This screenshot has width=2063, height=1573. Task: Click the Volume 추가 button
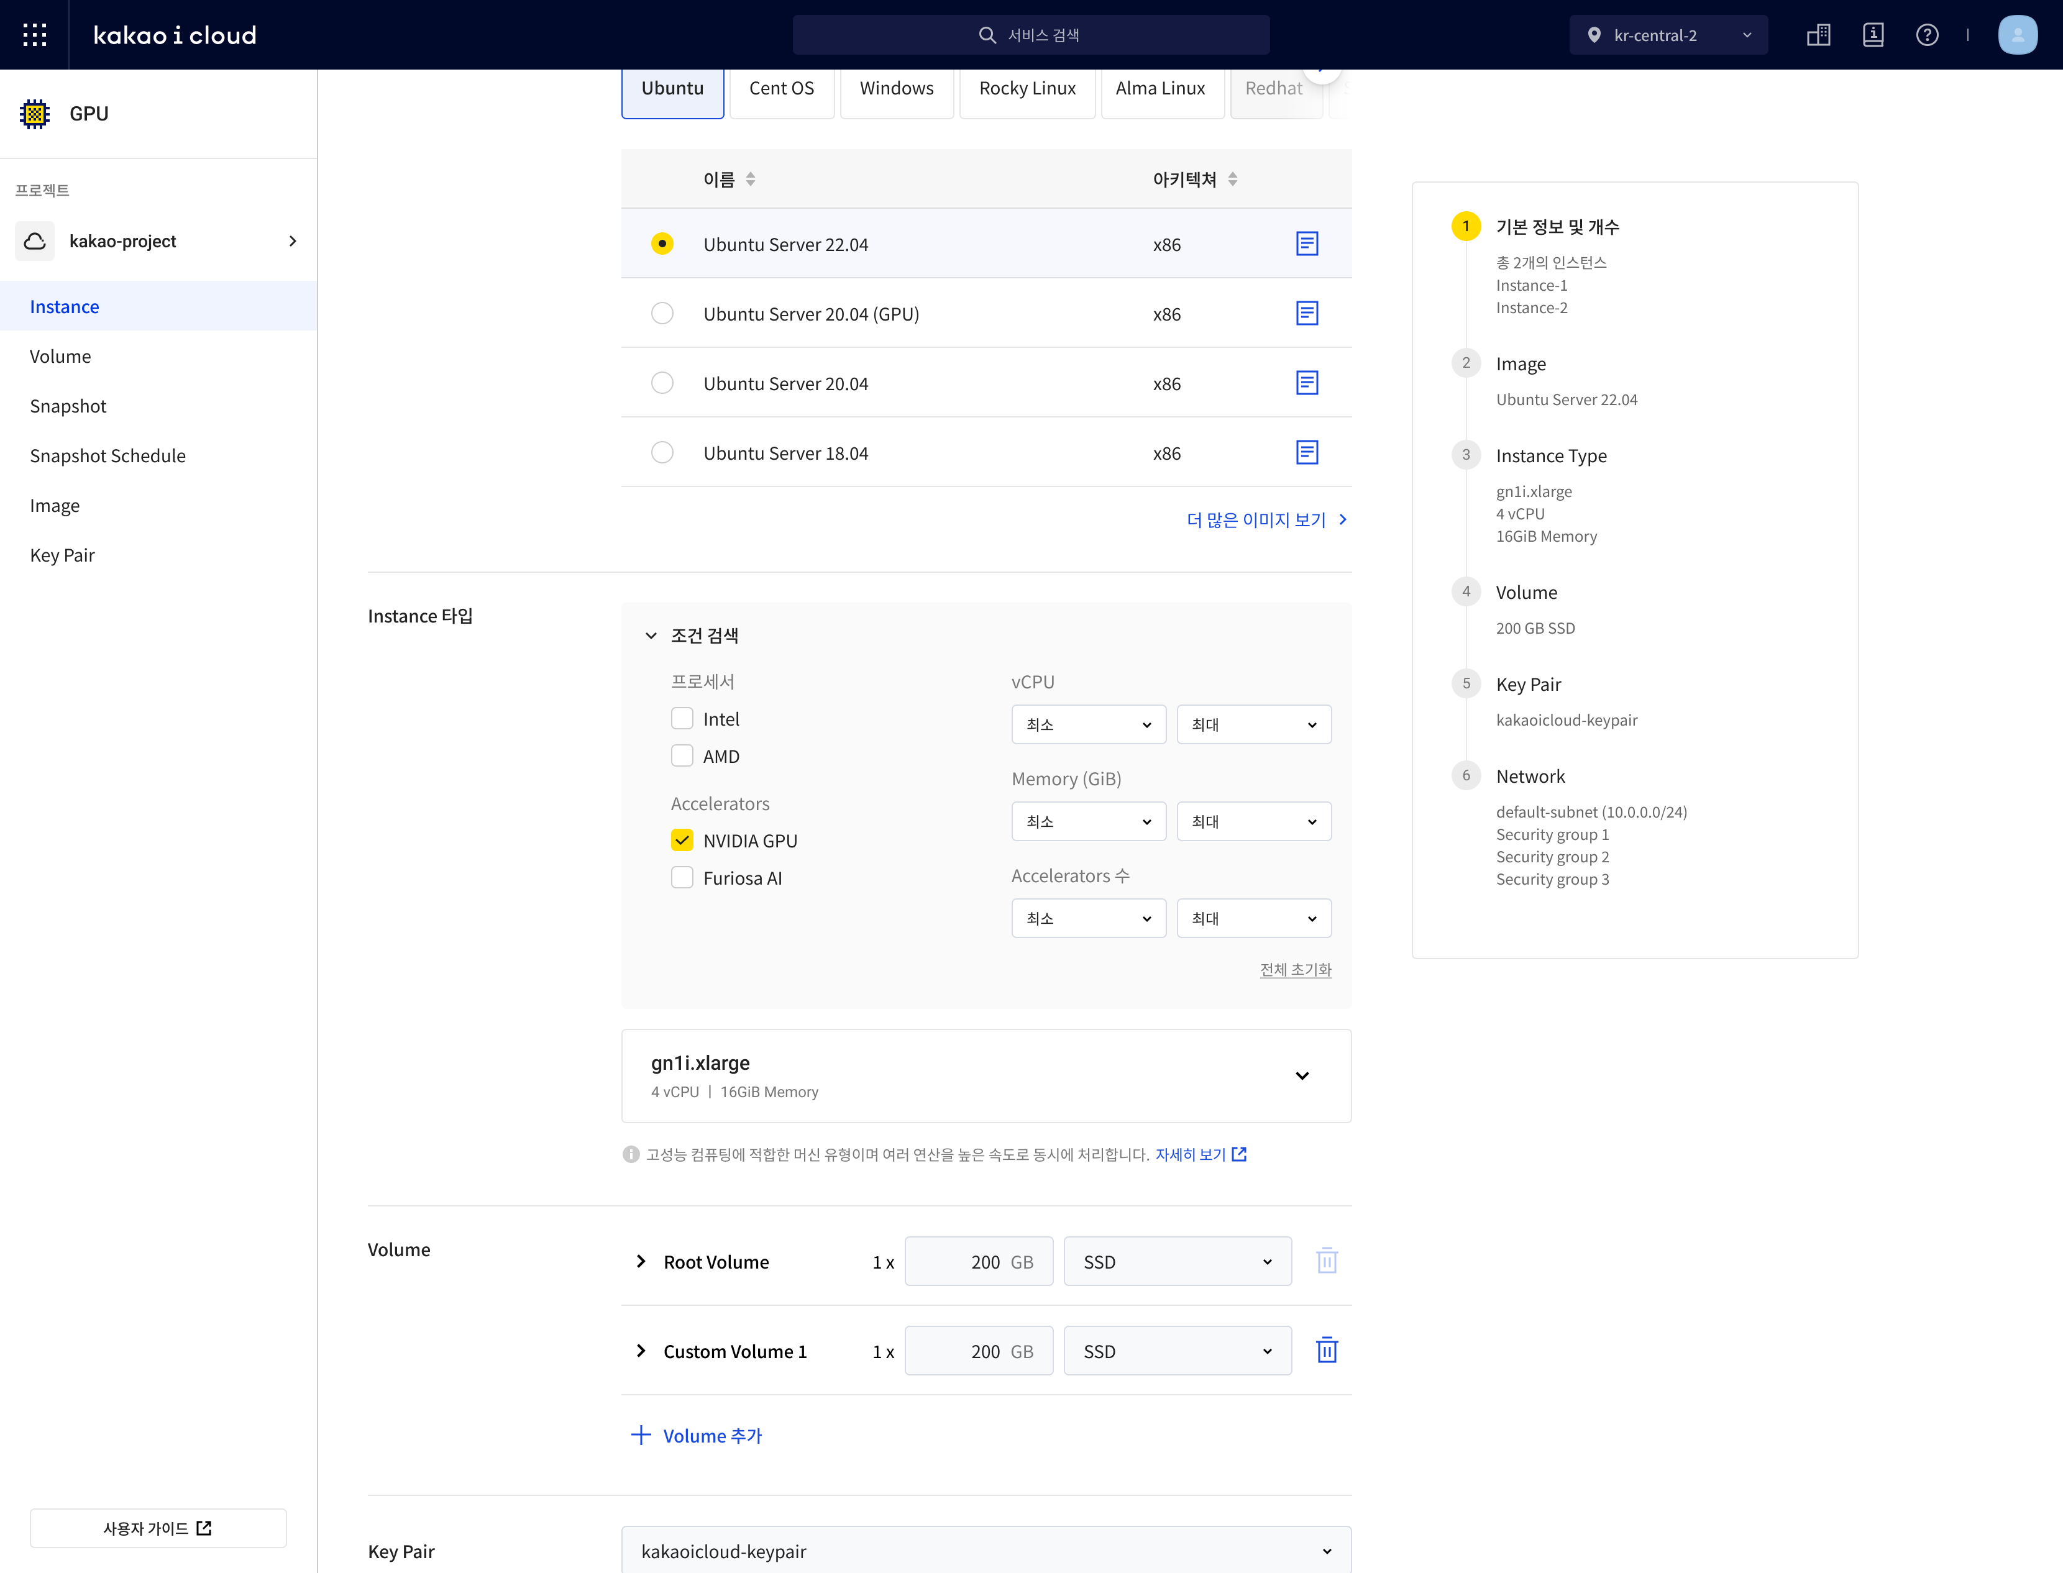tap(697, 1435)
